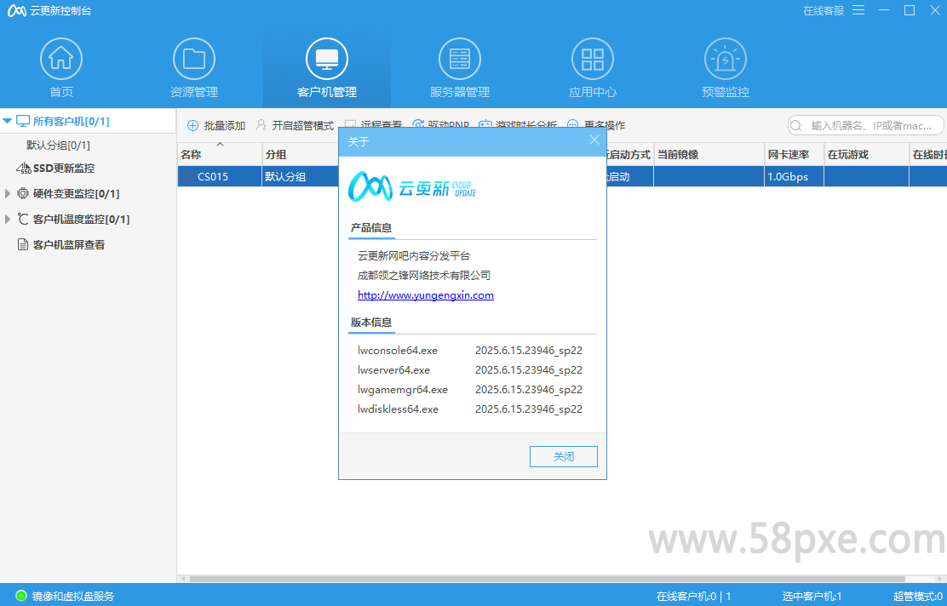
Task: Open 预警监控 alert monitoring
Action: (726, 67)
